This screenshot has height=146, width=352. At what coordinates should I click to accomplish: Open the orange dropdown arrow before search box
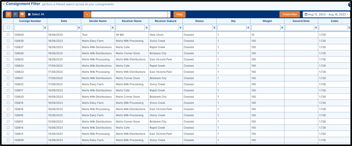coord(87,14)
